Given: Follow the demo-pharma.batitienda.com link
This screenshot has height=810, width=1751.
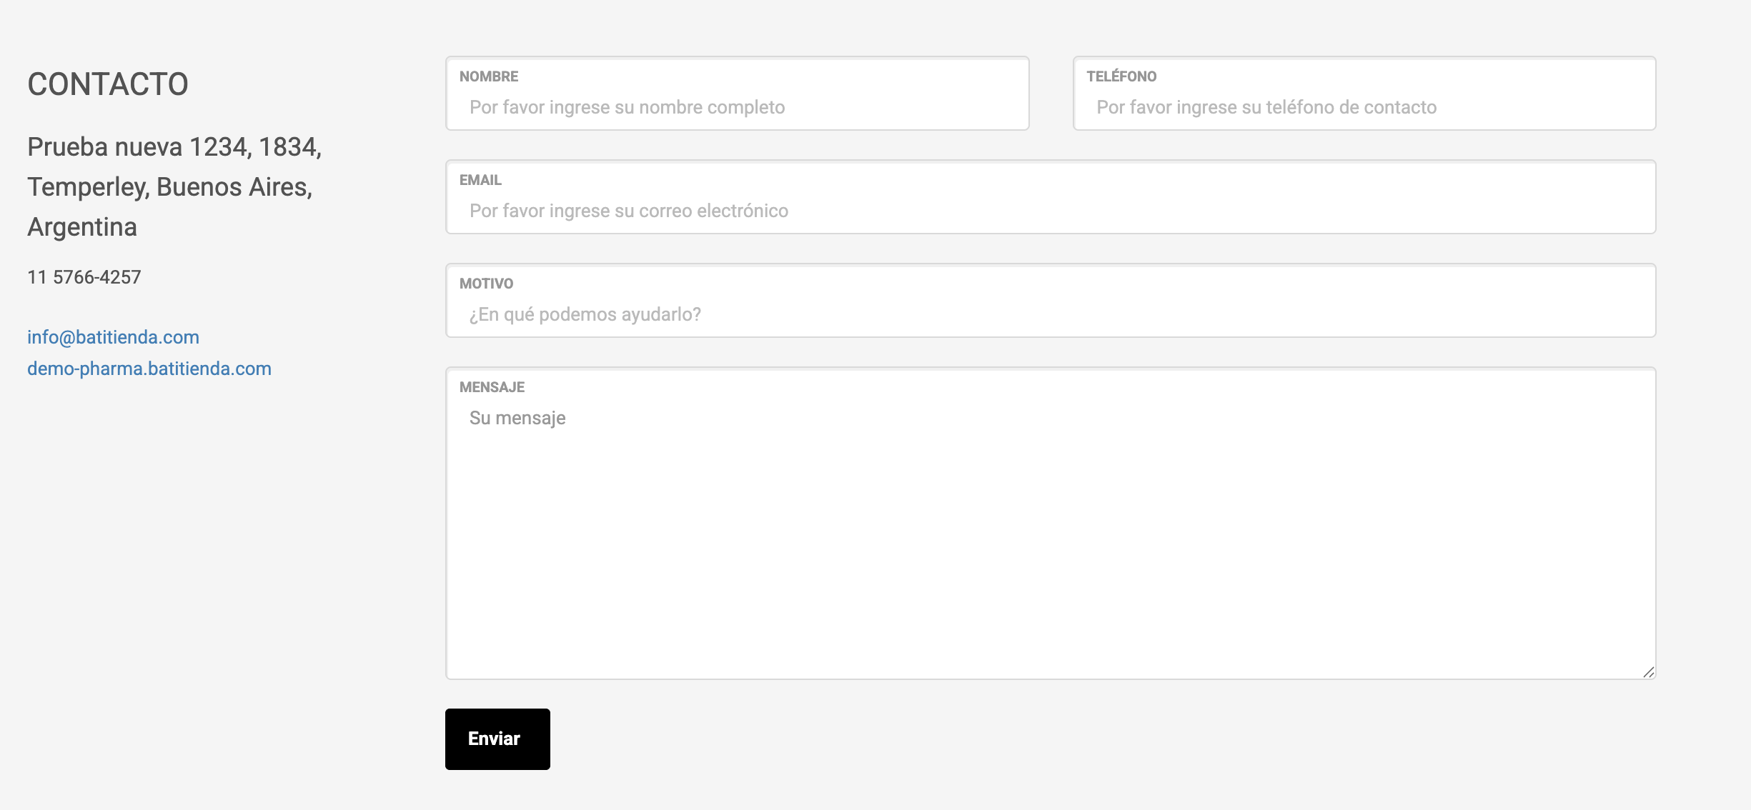Looking at the screenshot, I should coord(149,369).
